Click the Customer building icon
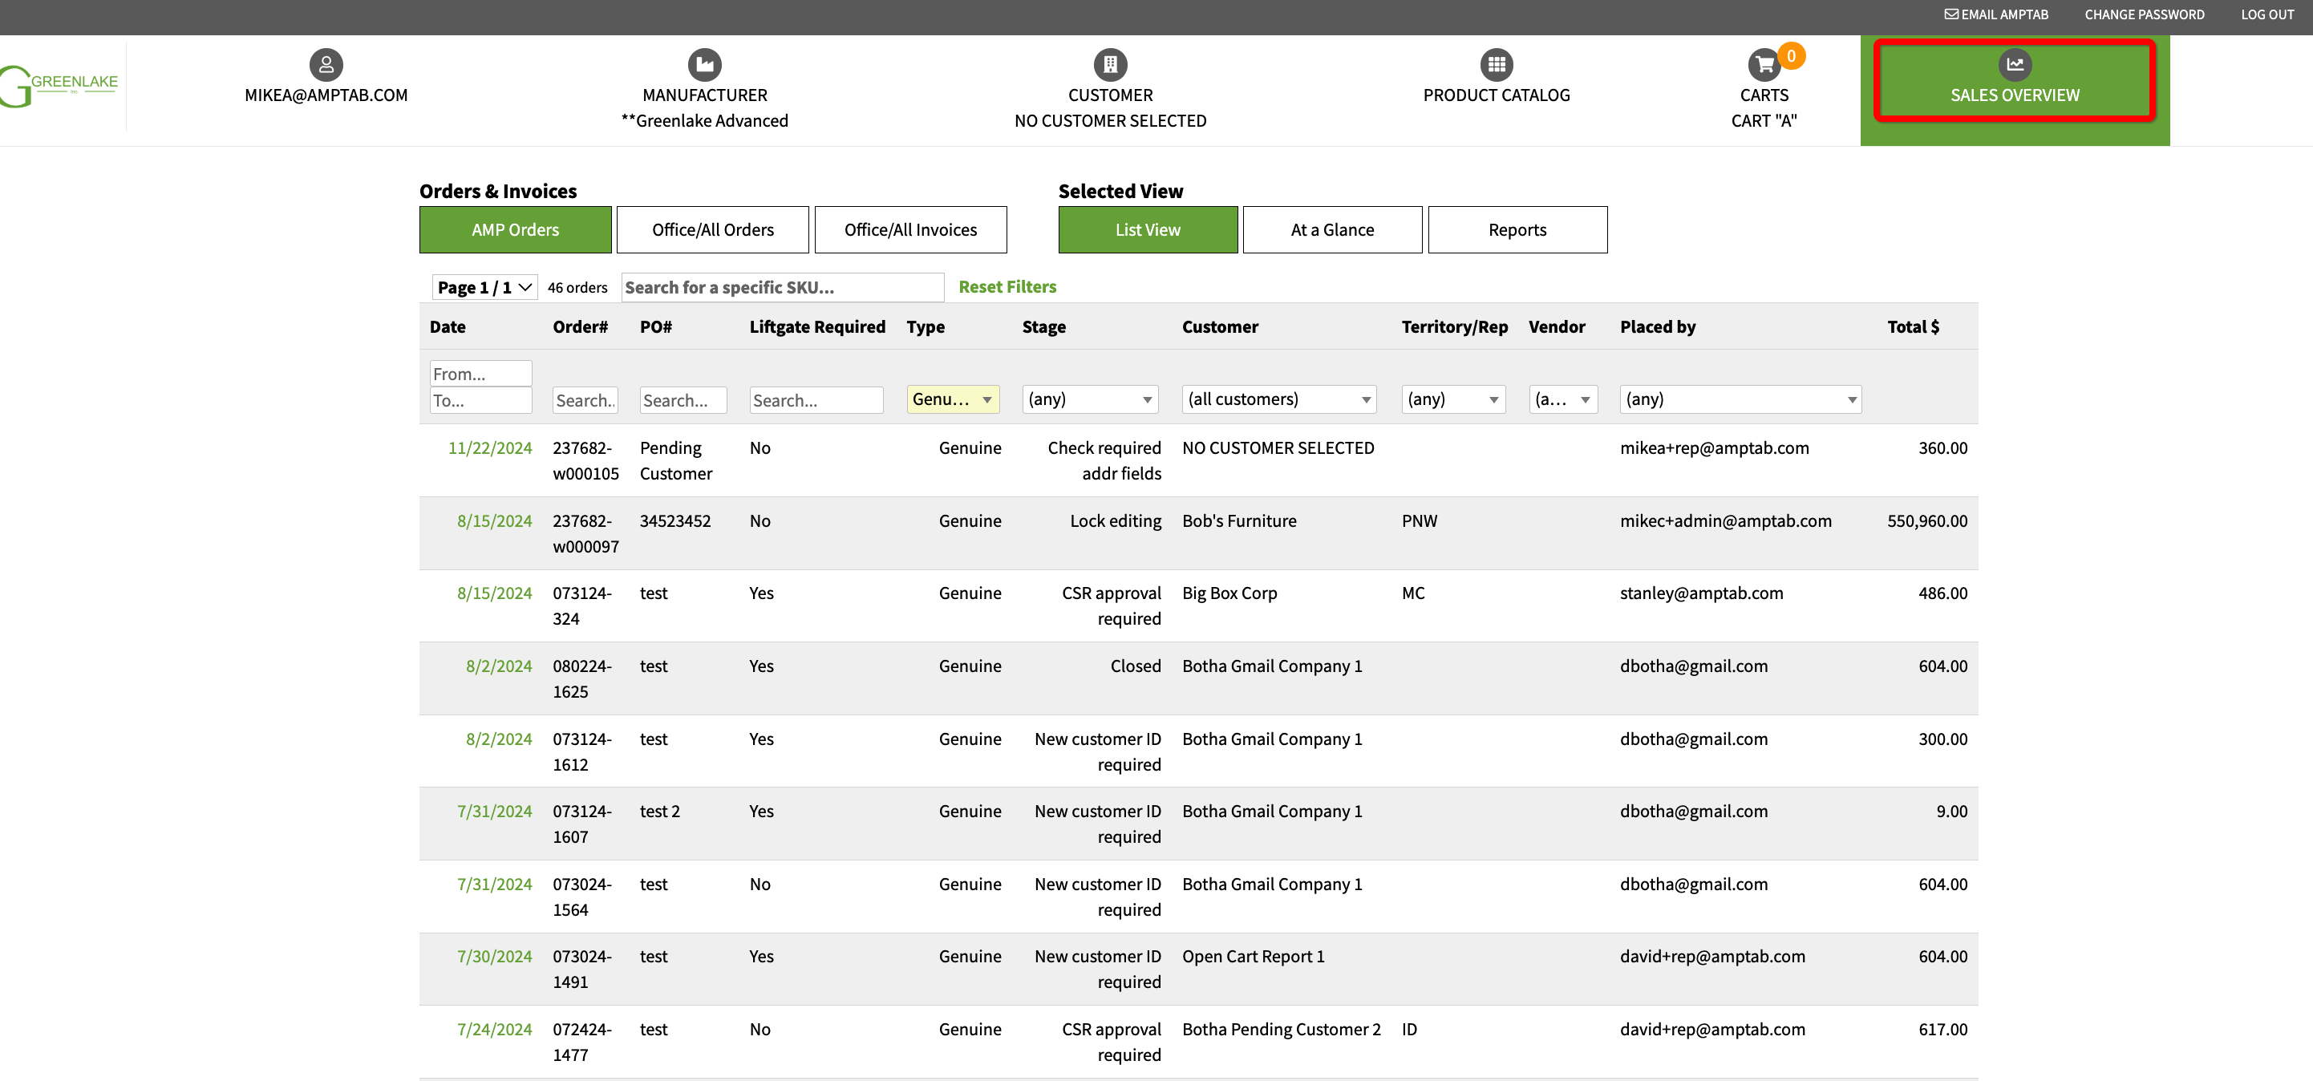This screenshot has width=2313, height=1081. coord(1110,65)
